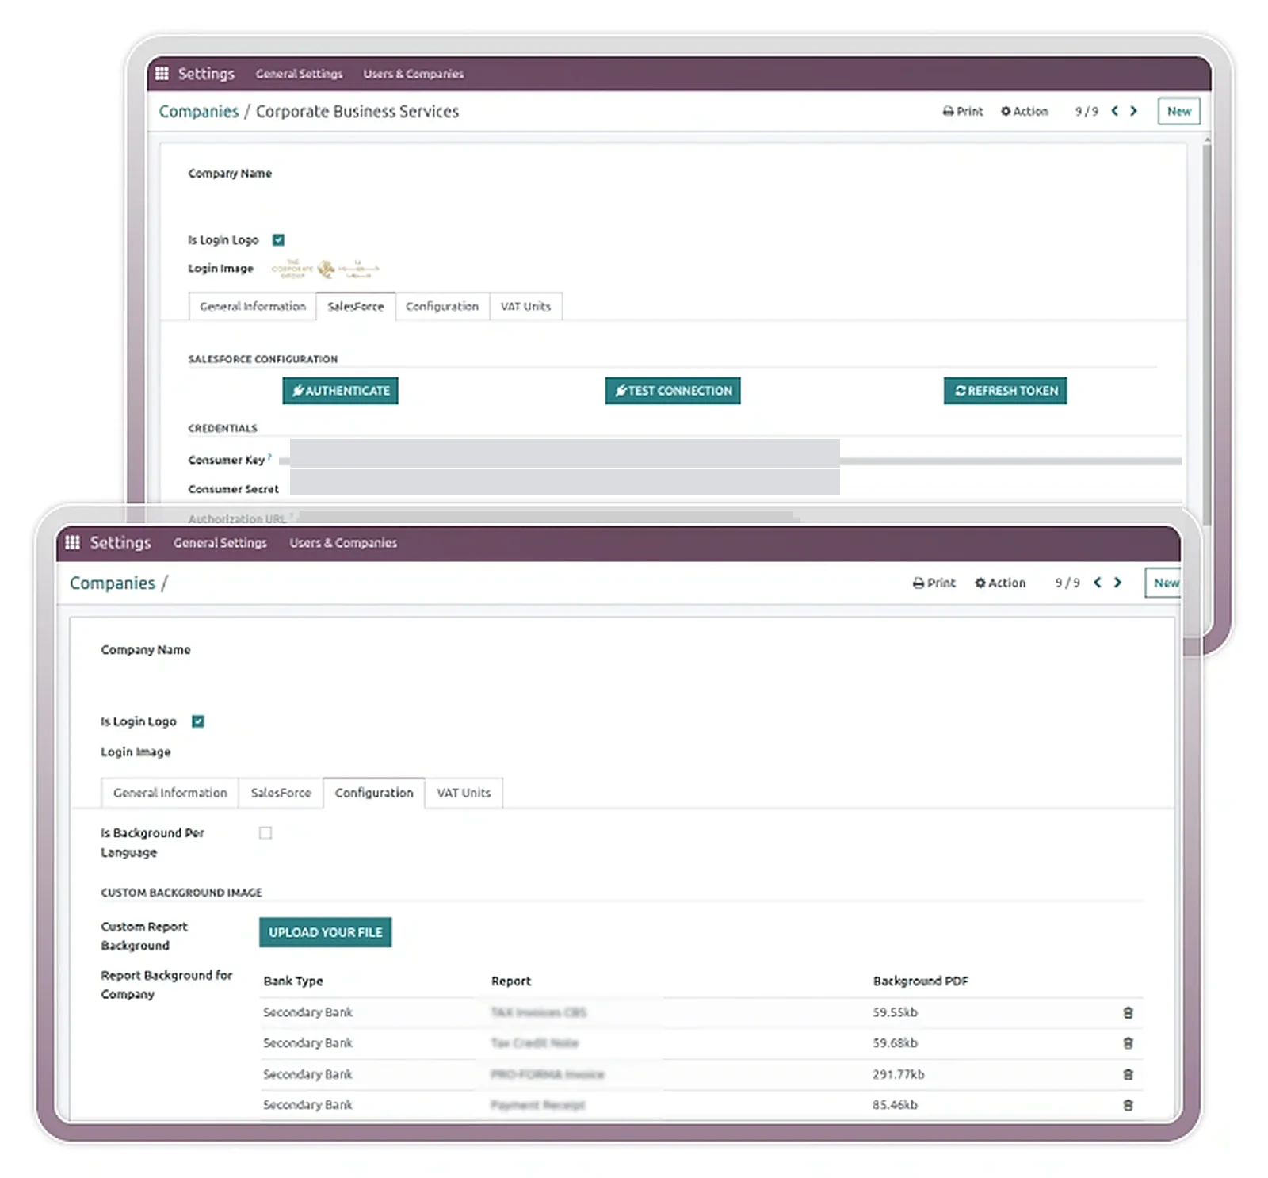Open General Settings menu in front window
1268x1178 pixels.
tap(220, 543)
